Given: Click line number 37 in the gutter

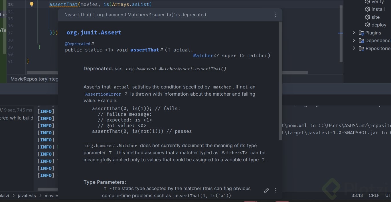Looking at the screenshot, I should pyautogui.click(x=10, y=33).
